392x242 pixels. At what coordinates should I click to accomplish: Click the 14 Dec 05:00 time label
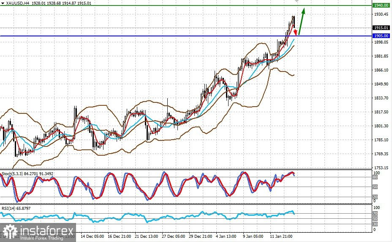pyautogui.click(x=93, y=236)
